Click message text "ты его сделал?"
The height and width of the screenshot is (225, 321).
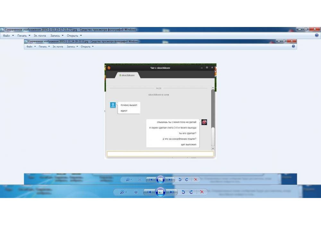[187, 133]
